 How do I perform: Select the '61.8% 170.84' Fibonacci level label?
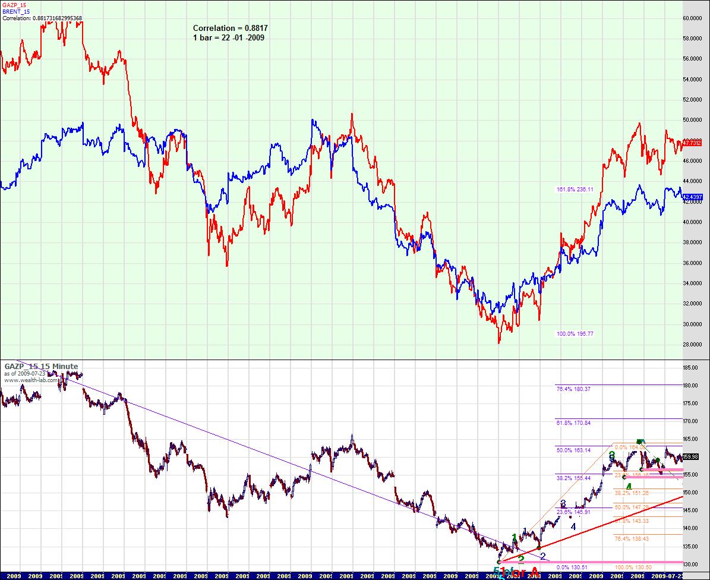pyautogui.click(x=573, y=423)
